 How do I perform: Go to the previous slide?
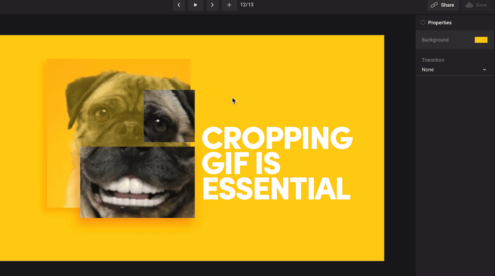[179, 5]
